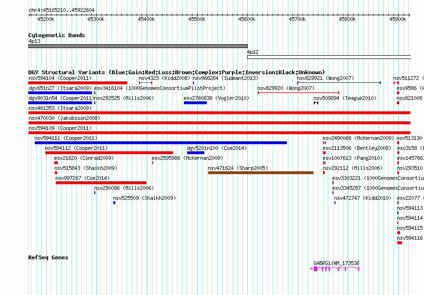The height and width of the screenshot is (295, 424).
Task: Click the nsv594109 (Cooper2011) red bar
Action: point(219,133)
